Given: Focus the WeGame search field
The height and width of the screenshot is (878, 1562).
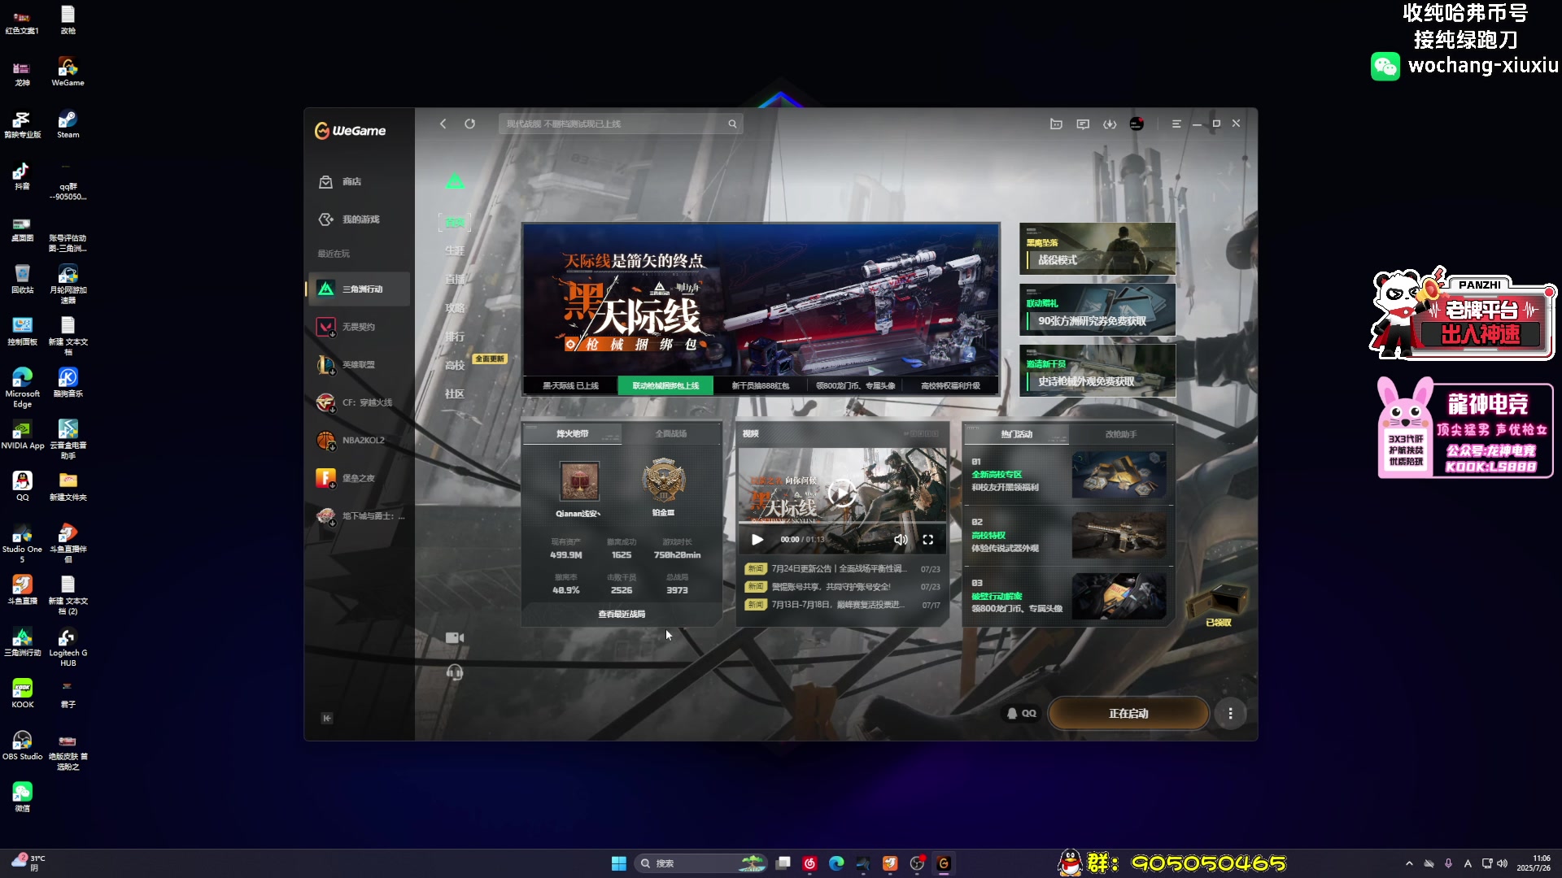Looking at the screenshot, I should click(x=620, y=124).
